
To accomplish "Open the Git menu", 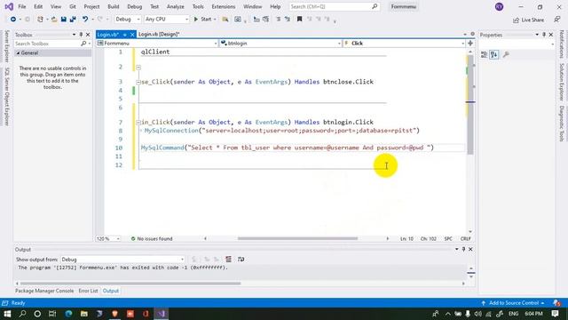I will [73, 6].
